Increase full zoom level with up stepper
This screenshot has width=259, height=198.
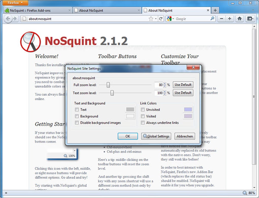pos(165,84)
